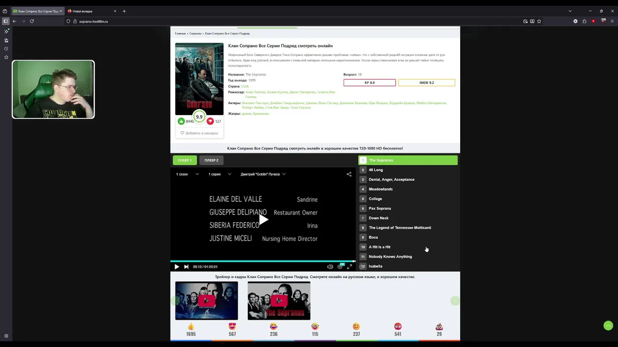The height and width of the screenshot is (347, 618).
Task: Skip to the next episode using the player's next button
Action: [186, 267]
